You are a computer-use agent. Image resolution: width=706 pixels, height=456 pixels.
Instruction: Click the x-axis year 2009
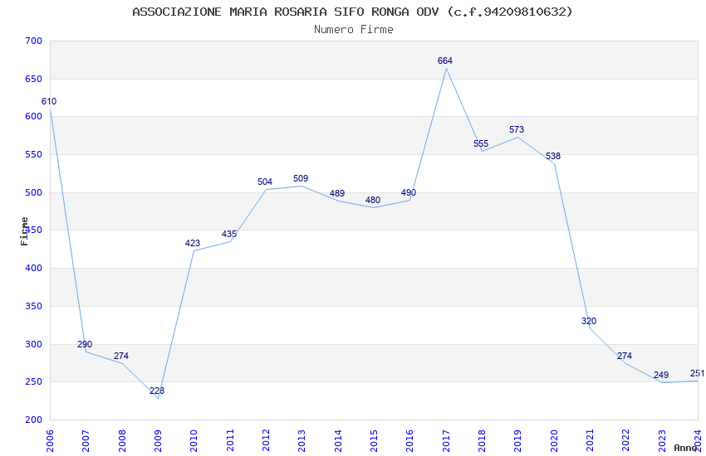[158, 440]
